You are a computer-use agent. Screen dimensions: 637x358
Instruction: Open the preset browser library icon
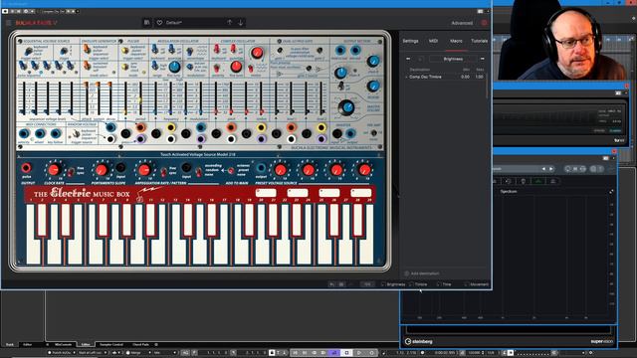point(146,22)
